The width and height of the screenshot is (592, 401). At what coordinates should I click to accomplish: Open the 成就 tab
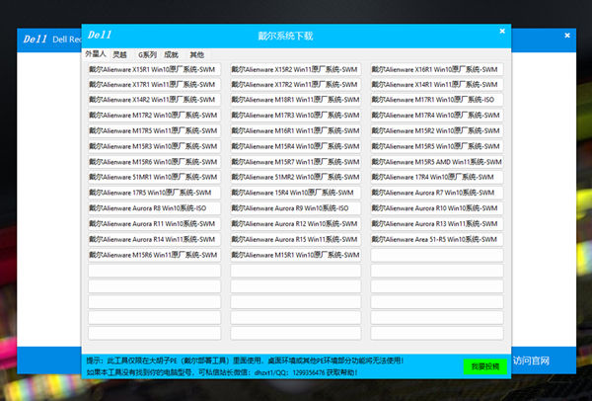(171, 54)
